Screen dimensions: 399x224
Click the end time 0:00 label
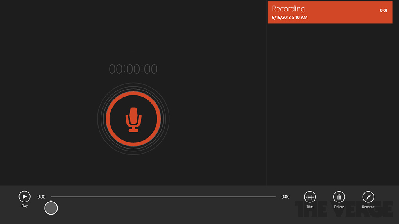[286, 197]
